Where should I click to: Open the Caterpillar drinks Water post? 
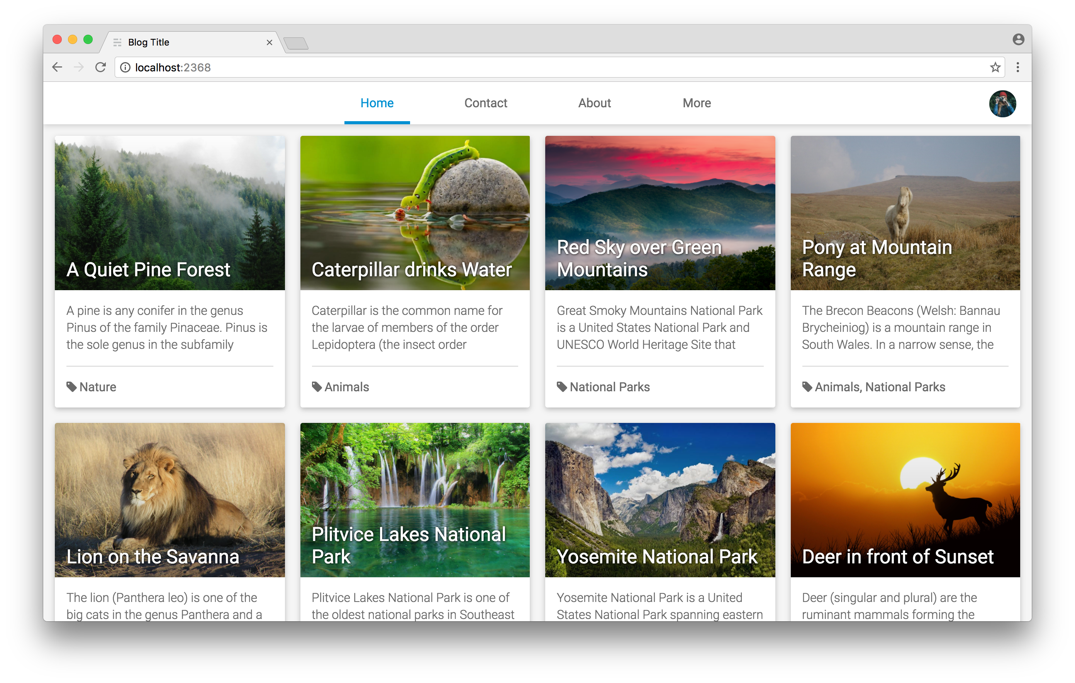(x=411, y=269)
